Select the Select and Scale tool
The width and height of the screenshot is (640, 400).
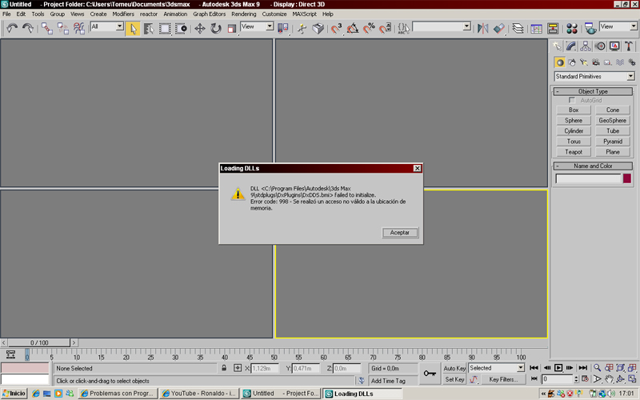pyautogui.click(x=231, y=29)
